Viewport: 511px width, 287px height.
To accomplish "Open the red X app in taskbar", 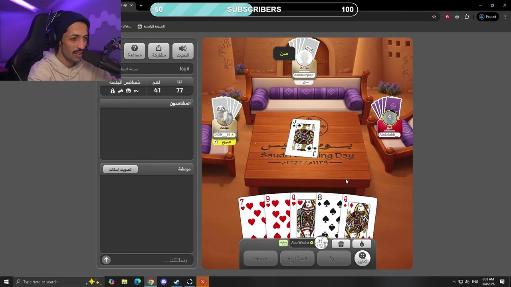I will pyautogui.click(x=202, y=282).
